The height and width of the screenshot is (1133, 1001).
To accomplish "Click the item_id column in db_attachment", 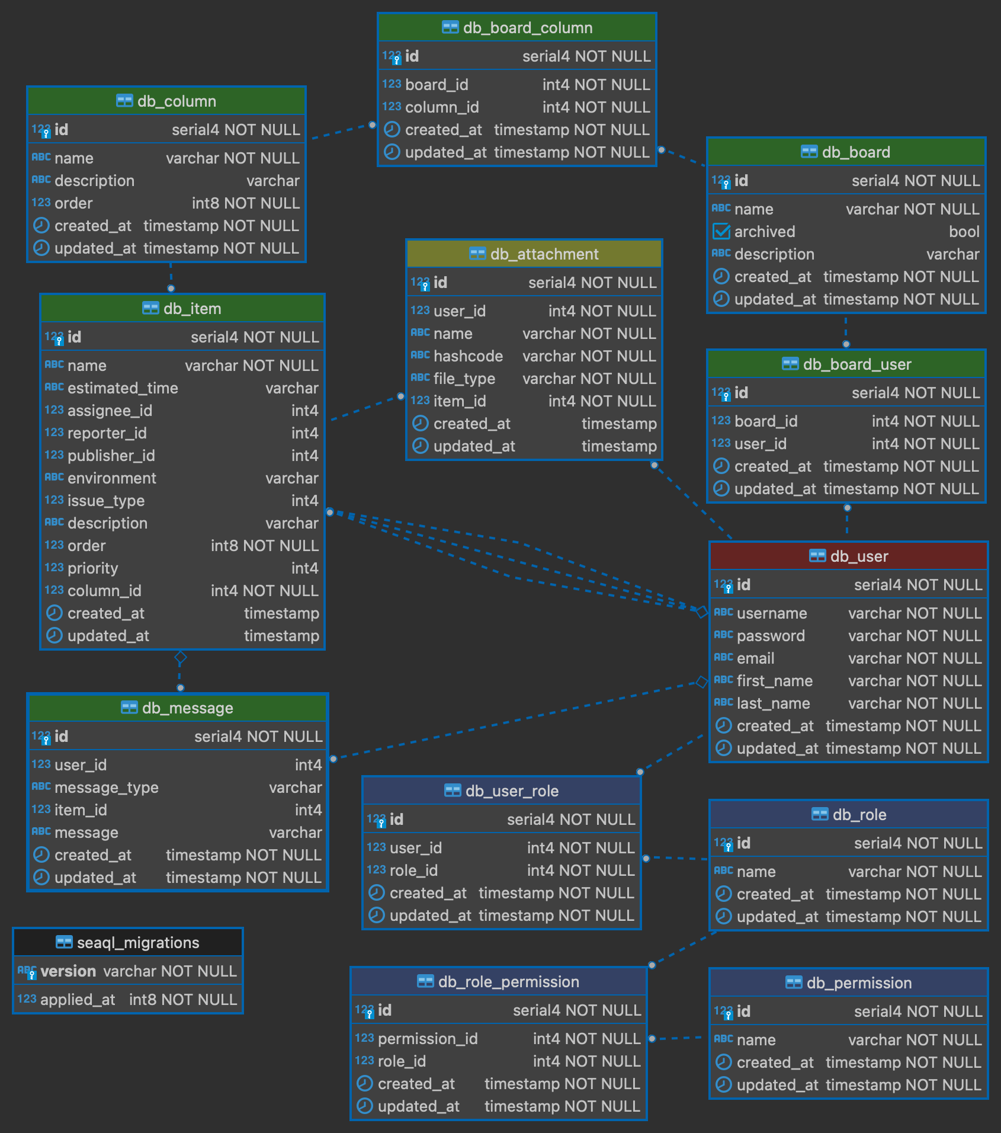I will (534, 401).
